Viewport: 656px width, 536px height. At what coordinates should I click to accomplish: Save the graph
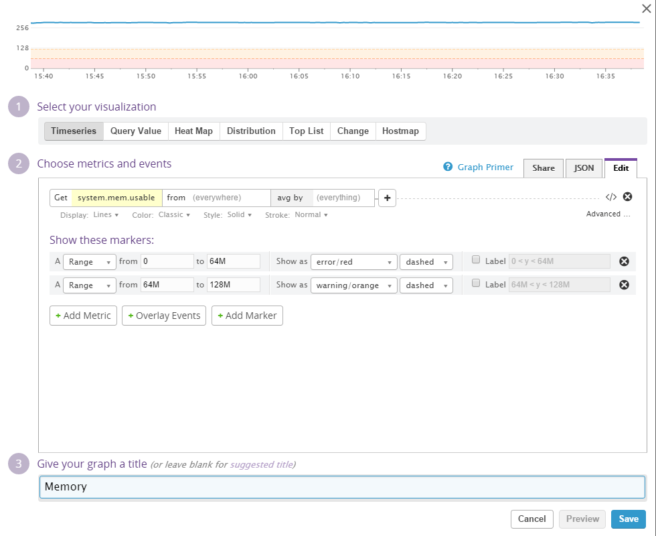pos(629,519)
